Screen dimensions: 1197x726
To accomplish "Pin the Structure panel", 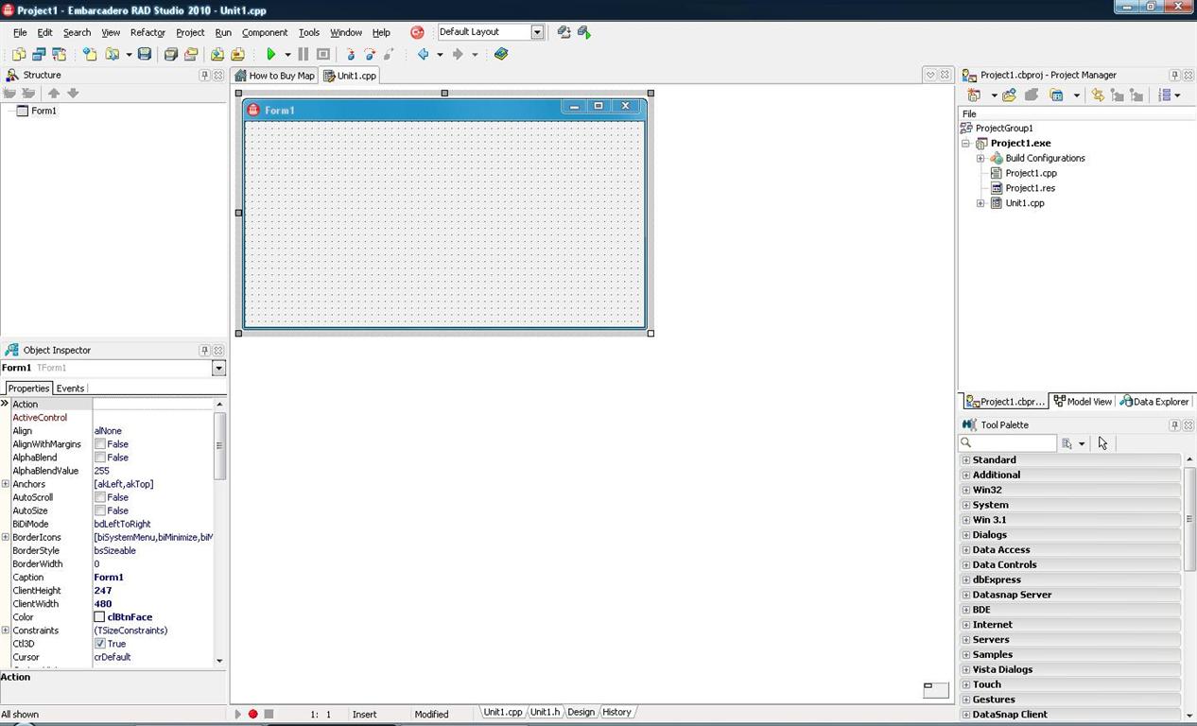I will tap(204, 75).
